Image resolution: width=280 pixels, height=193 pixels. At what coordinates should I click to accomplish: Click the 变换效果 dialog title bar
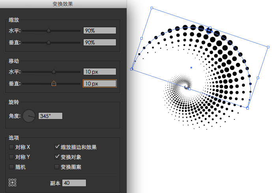tap(63, 4)
